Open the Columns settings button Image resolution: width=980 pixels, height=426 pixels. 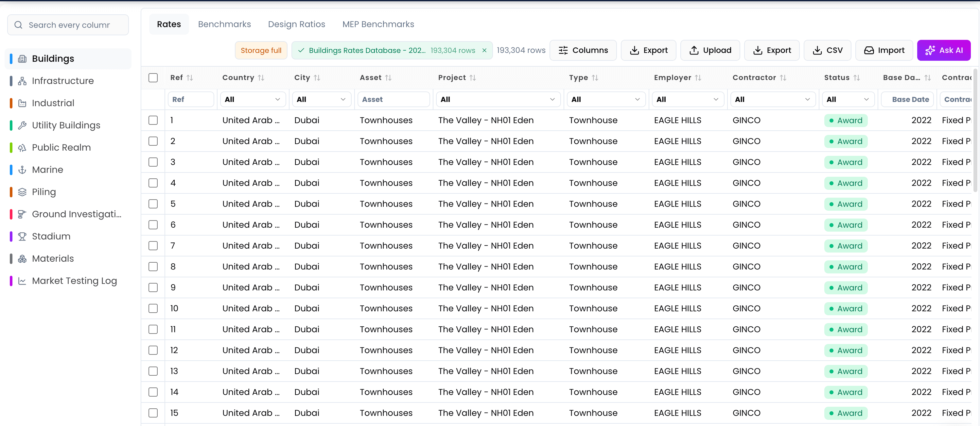[x=583, y=51]
